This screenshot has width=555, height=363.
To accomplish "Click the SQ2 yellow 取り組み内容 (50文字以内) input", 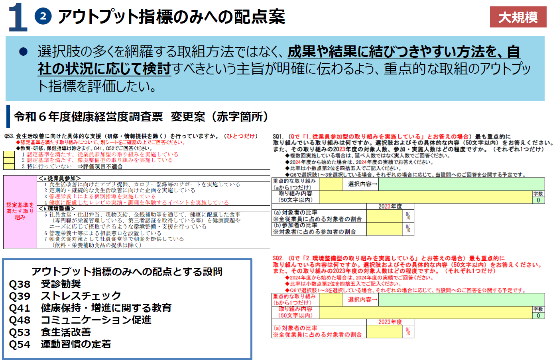I will 426,312.
